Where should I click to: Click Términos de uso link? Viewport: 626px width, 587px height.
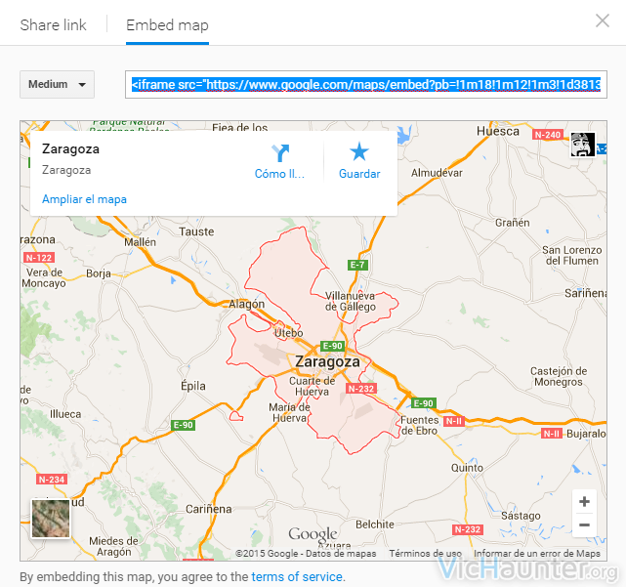425,554
